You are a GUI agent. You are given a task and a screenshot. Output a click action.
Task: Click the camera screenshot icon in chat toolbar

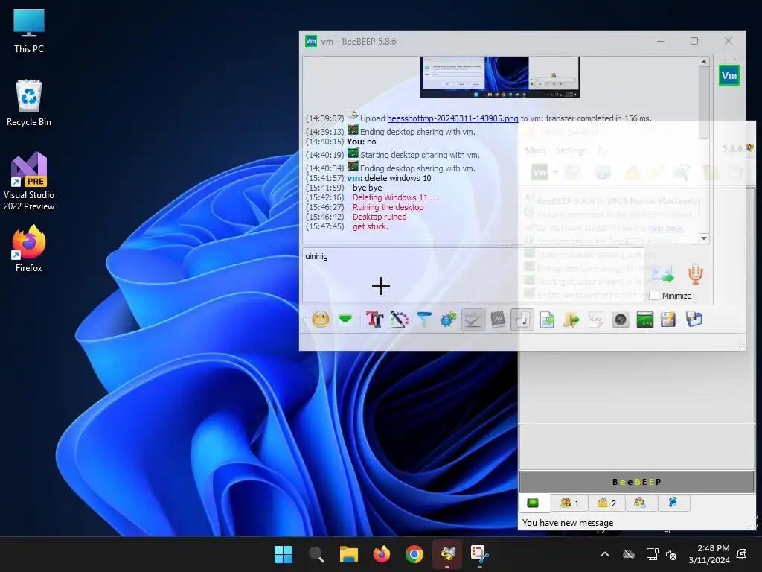point(621,320)
